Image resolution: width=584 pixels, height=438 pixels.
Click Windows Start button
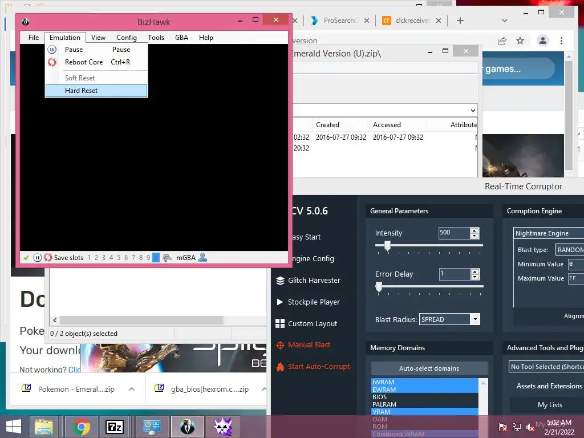click(14, 427)
